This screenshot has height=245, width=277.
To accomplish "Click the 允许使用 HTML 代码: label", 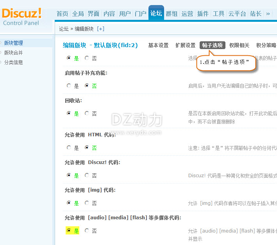I will pos(90,135).
